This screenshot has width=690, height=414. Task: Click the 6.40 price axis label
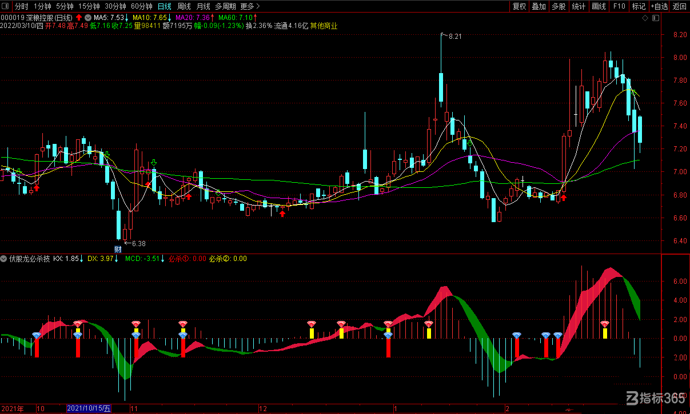coord(680,240)
